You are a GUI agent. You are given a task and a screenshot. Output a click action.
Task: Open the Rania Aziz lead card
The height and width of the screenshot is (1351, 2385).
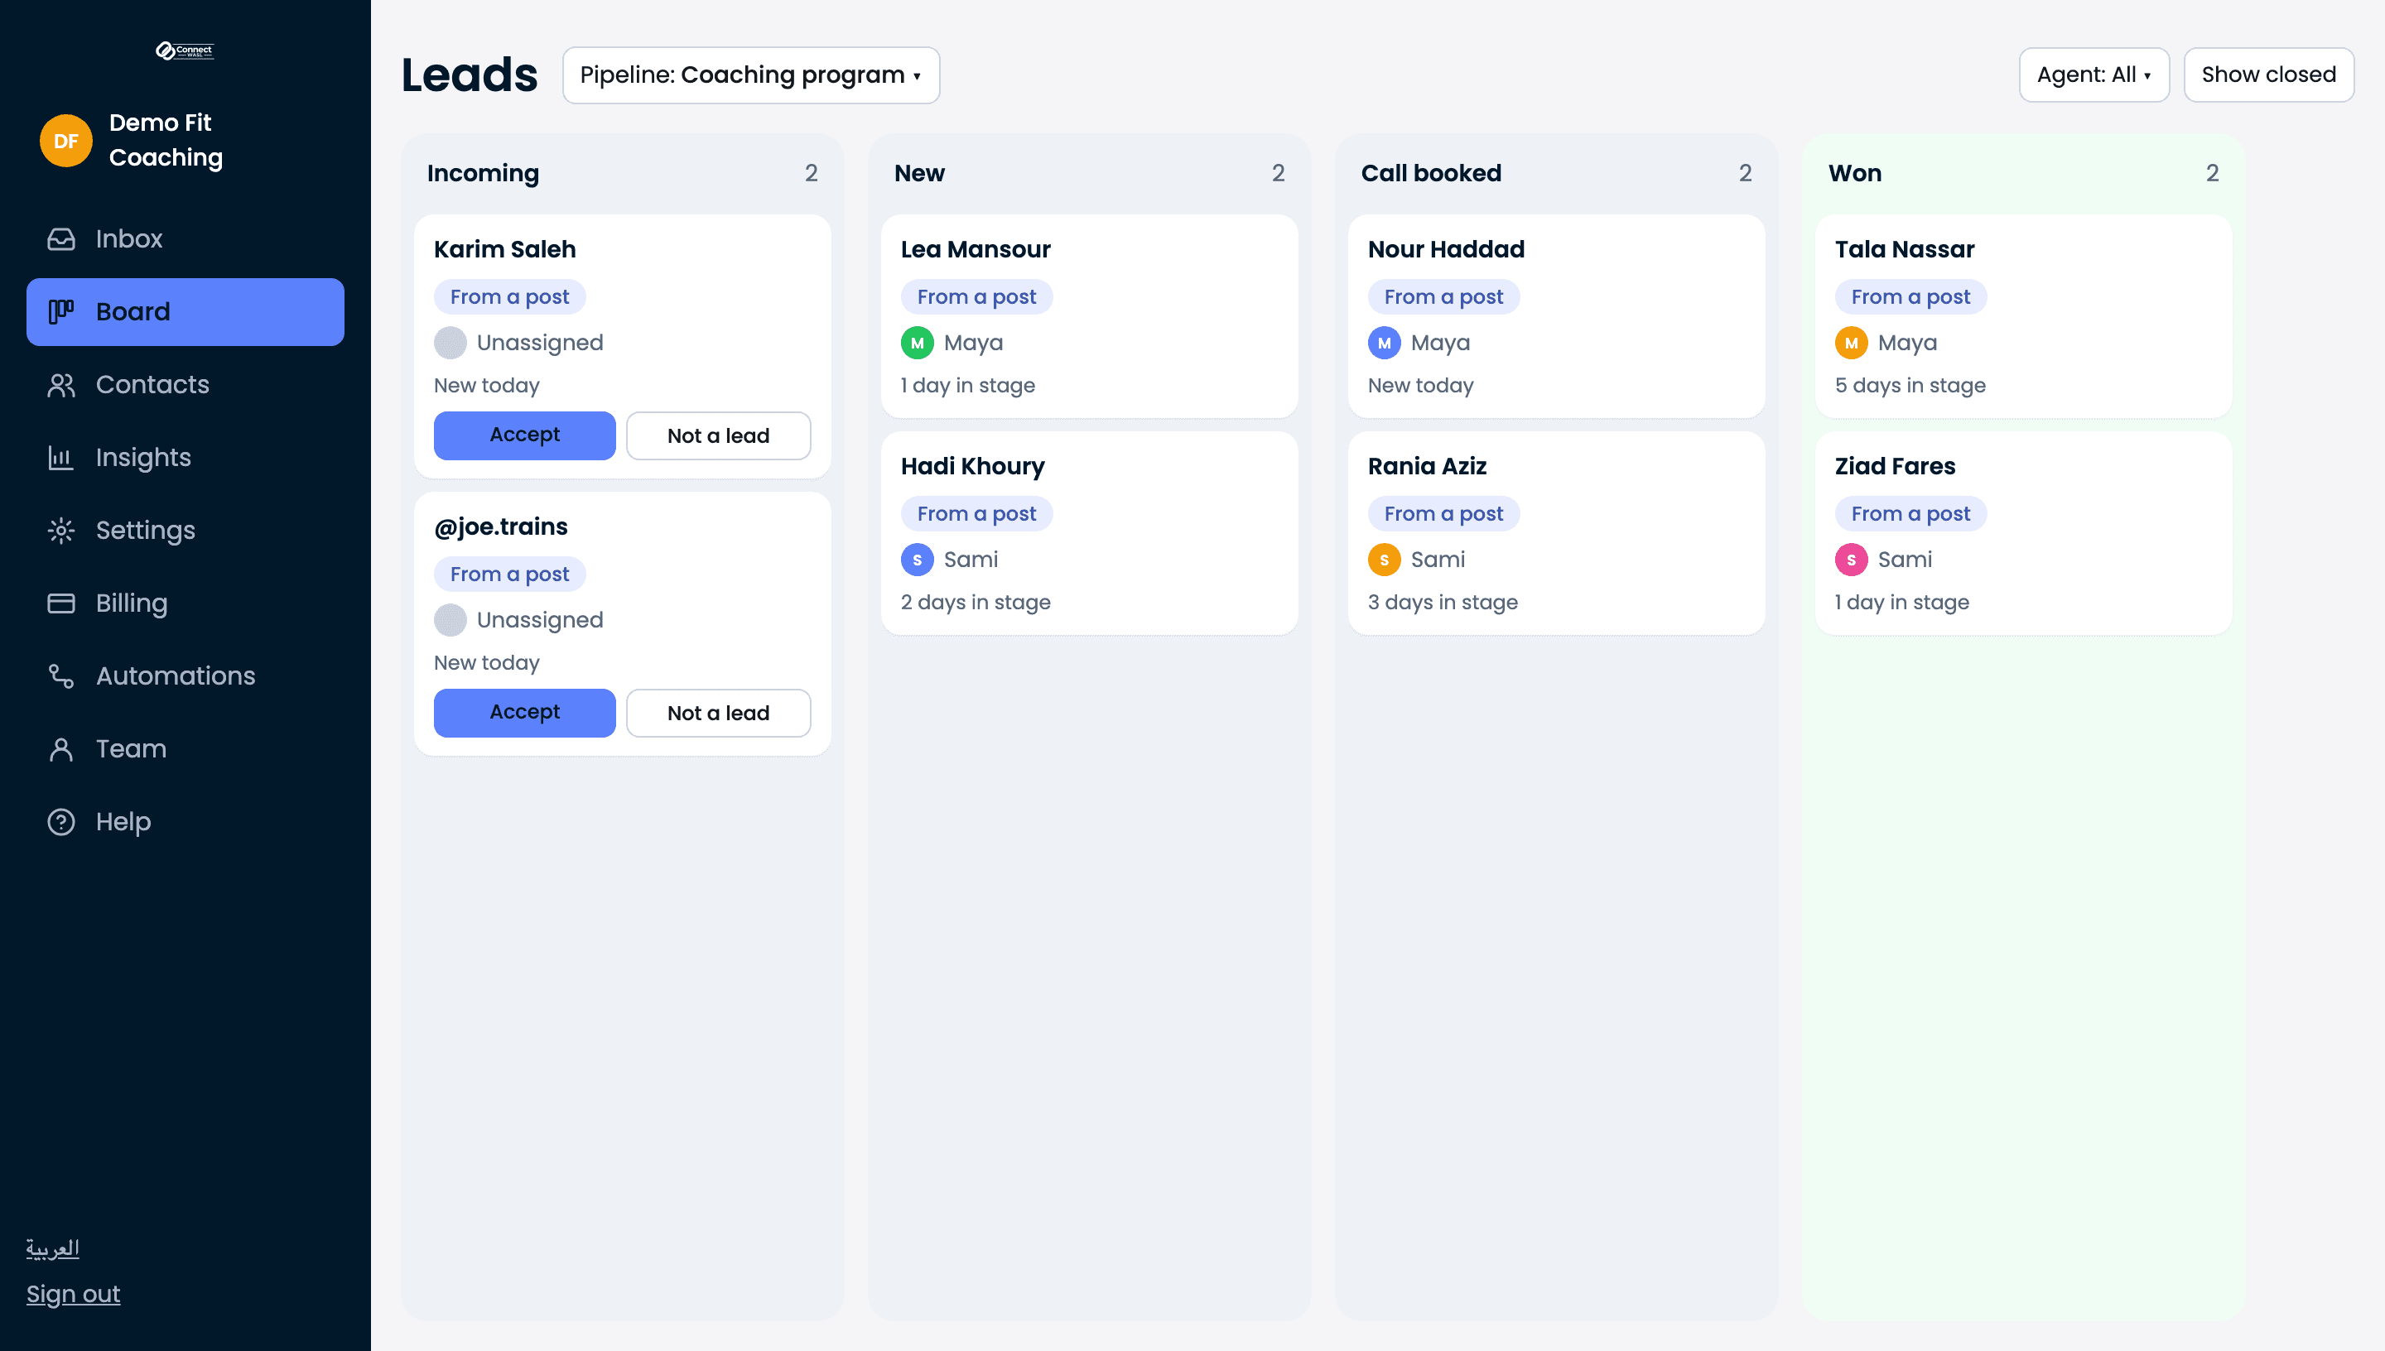coord(1556,534)
